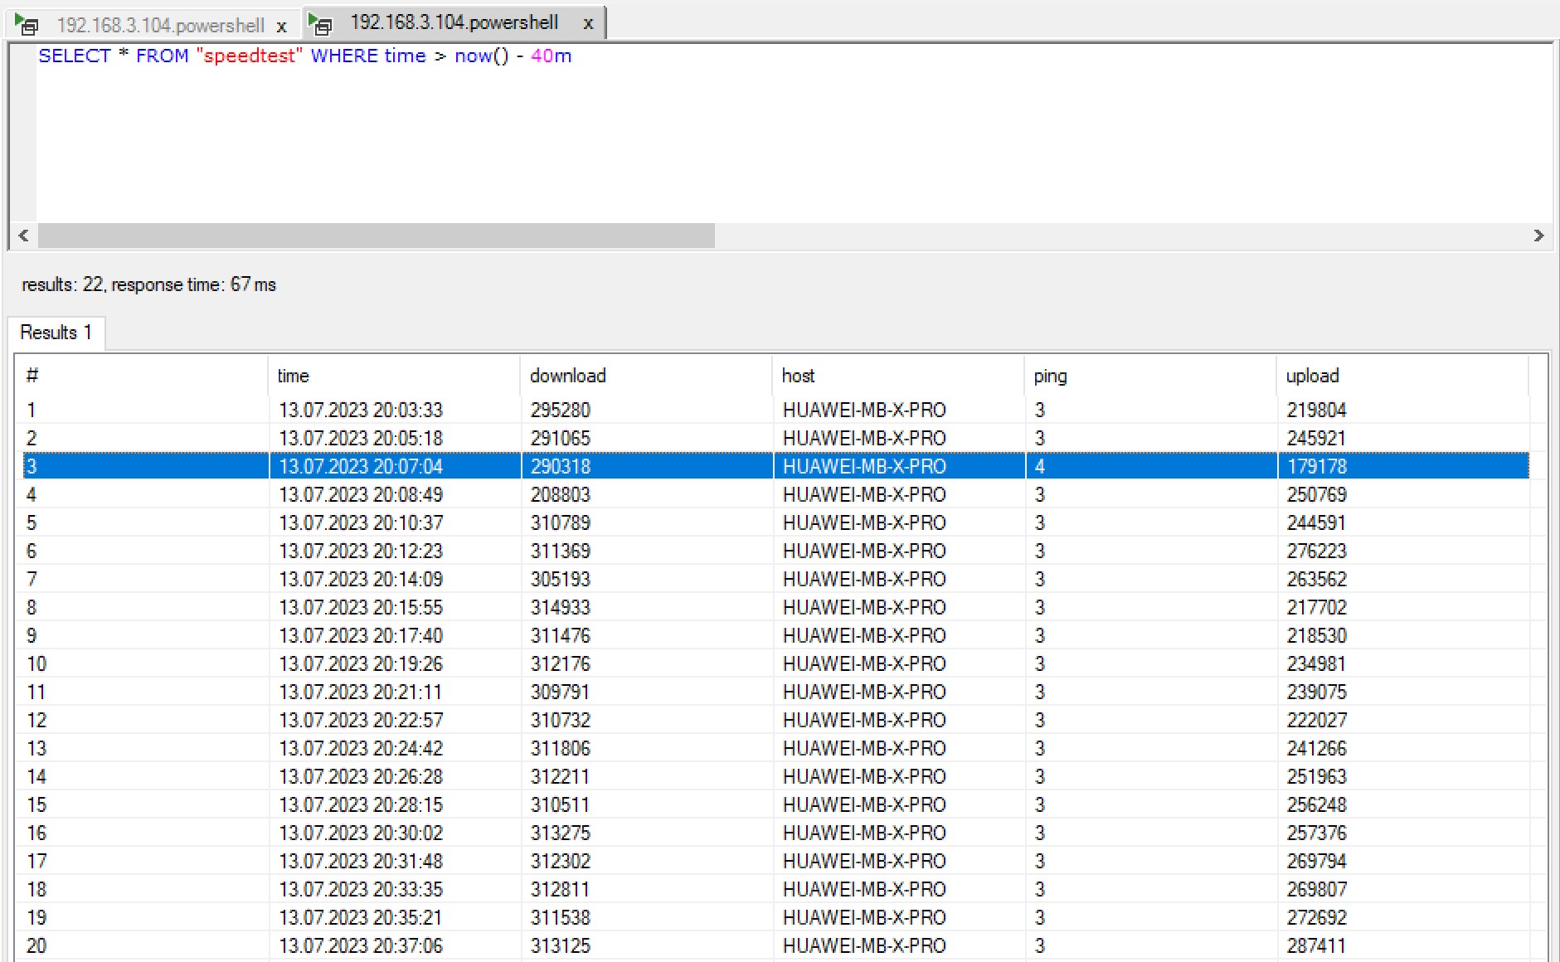Screen dimensions: 1560x962
Task: Close the active powershell tab
Action: coord(588,24)
